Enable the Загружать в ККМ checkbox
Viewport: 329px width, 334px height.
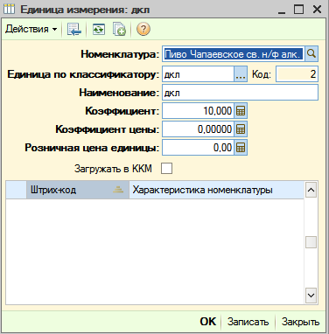click(x=166, y=169)
